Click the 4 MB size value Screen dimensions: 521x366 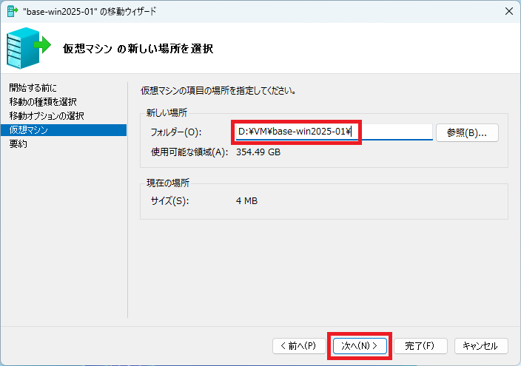[x=246, y=201]
